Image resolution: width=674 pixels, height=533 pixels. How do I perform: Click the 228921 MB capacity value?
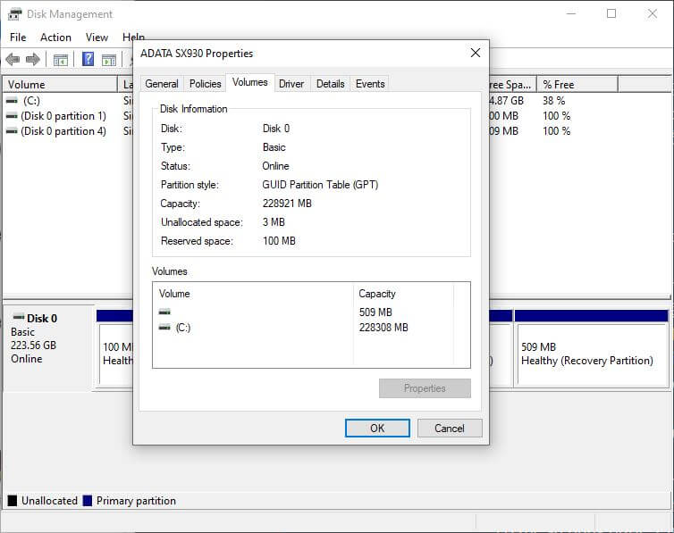287,204
